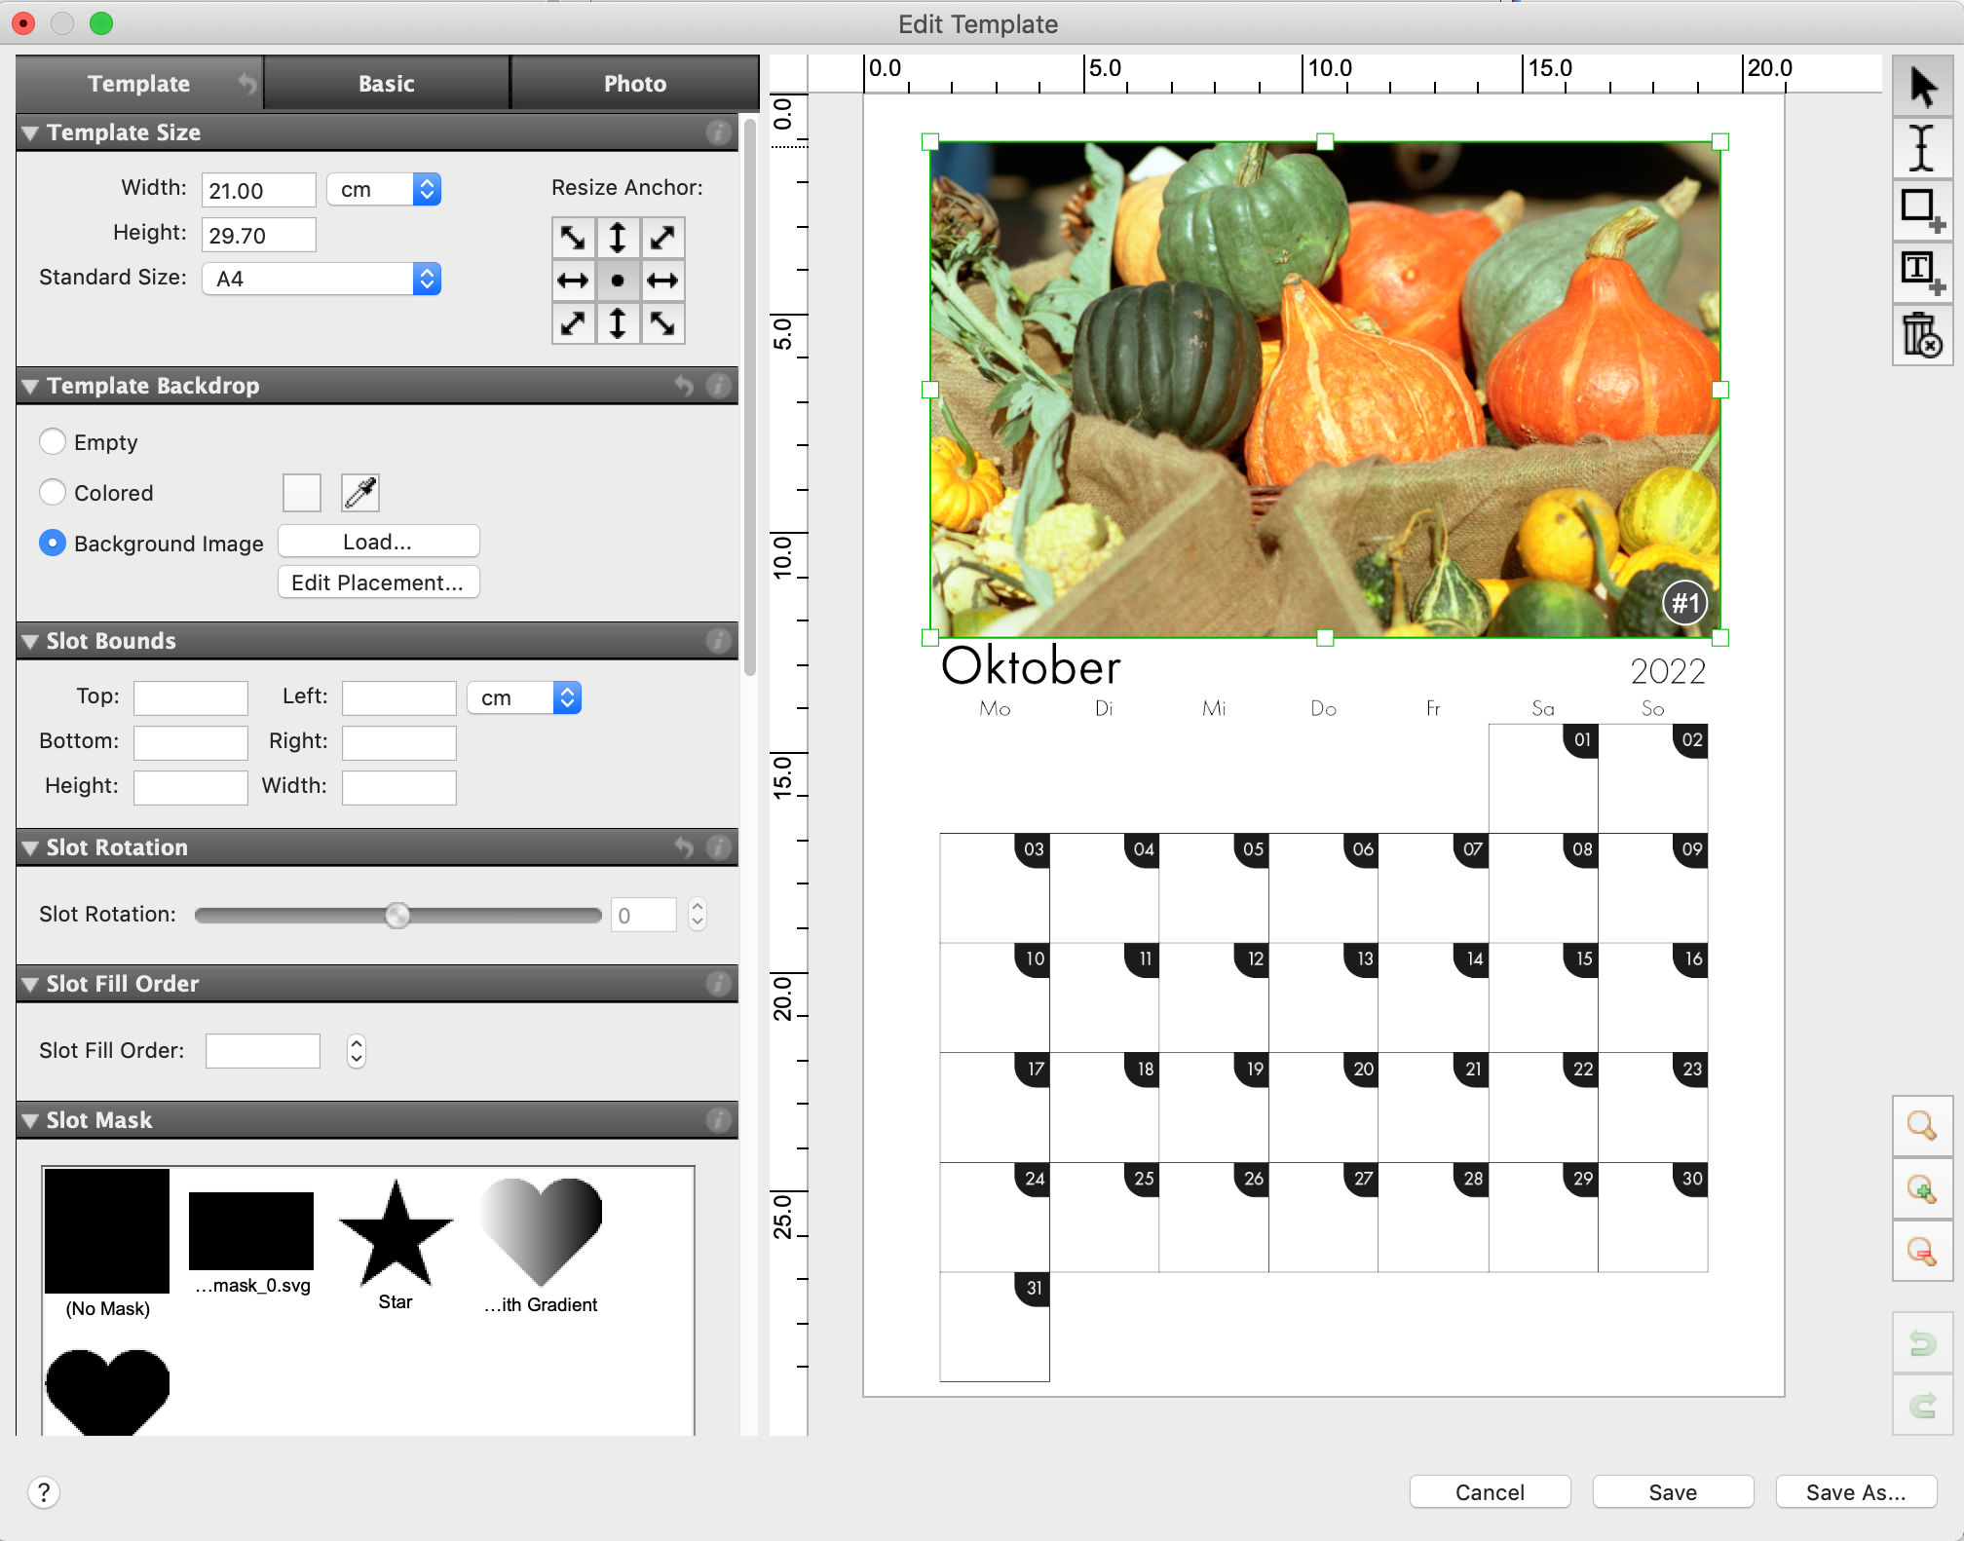Screen dimensions: 1964x1541
Task: Open the template size unit dropdown
Action: 384,189
